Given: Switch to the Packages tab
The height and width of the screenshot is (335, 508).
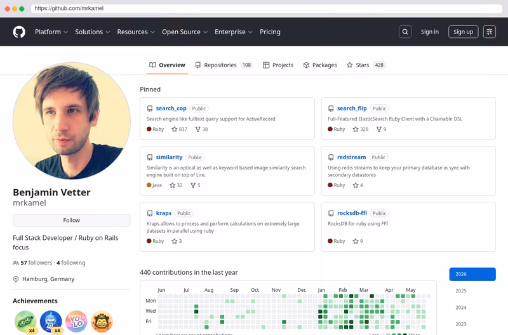Looking at the screenshot, I should (320, 65).
